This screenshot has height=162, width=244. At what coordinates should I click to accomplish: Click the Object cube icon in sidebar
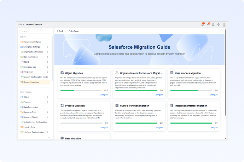coord(22,97)
